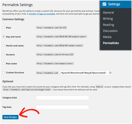Click the http://example.com prefix before Custom Structure
The height and width of the screenshot is (124, 132).
coord(47,73)
